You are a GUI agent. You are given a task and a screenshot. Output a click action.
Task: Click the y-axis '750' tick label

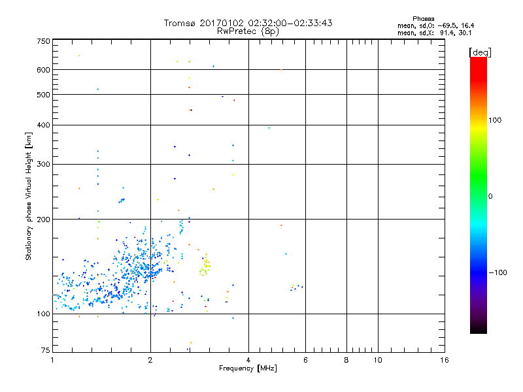(43, 41)
